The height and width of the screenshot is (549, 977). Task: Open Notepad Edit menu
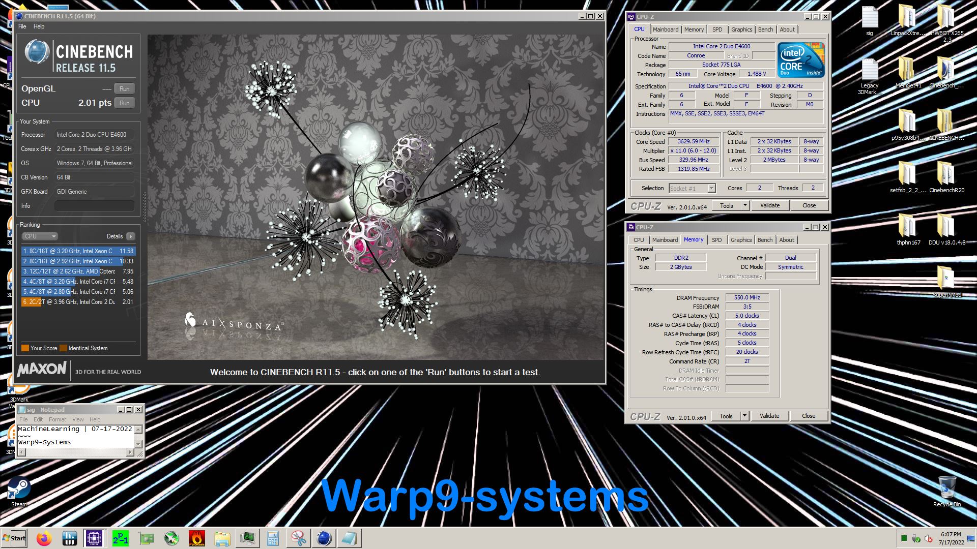pyautogui.click(x=38, y=419)
